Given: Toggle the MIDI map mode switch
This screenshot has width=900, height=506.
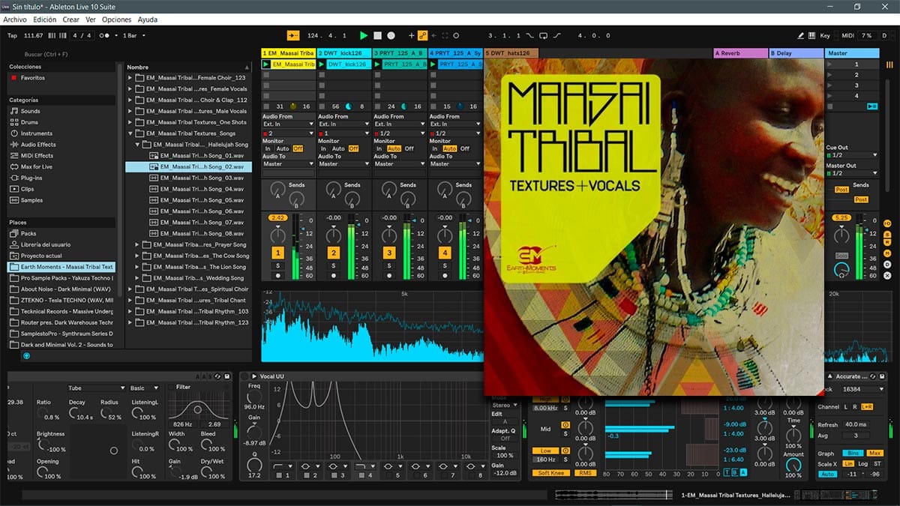Looking at the screenshot, I should pos(847,35).
